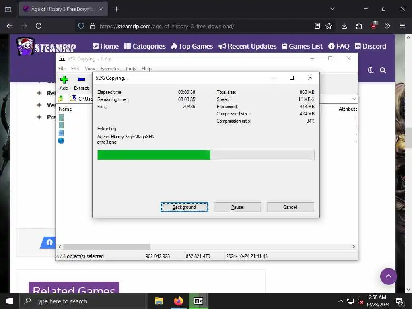Click the Extract button in 7-Zip toolbar
Viewport: 412px width, 309px height.
coord(81,83)
